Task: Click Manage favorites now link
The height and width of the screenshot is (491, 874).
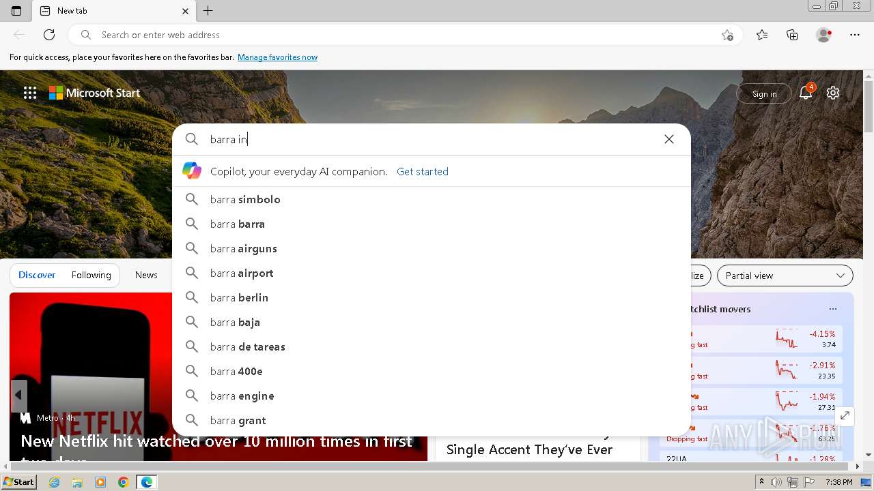Action: coord(277,57)
